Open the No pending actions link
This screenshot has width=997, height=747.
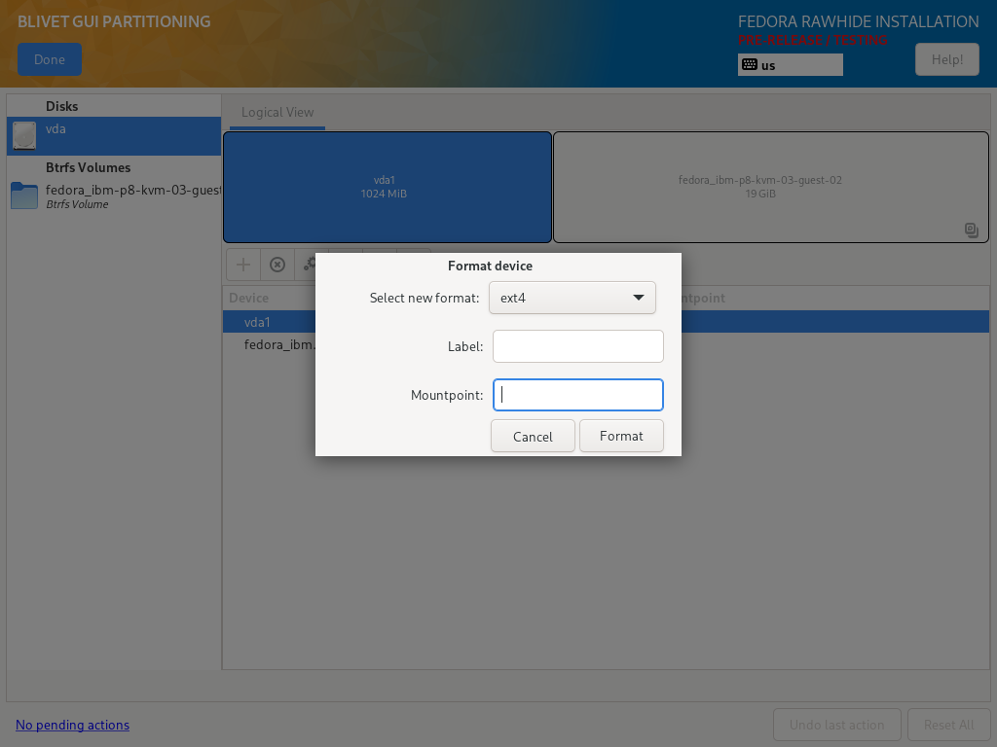coord(72,725)
